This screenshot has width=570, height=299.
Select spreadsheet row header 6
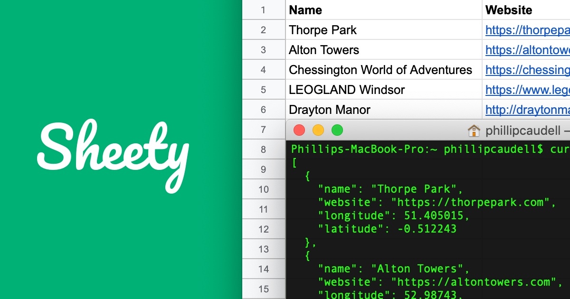tap(264, 110)
